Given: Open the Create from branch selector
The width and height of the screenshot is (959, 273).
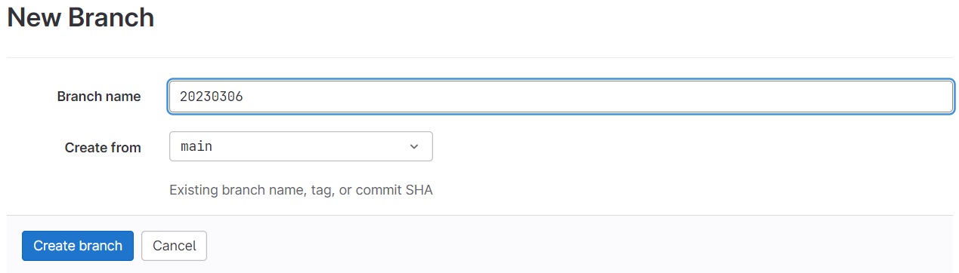Looking at the screenshot, I should [x=301, y=146].
